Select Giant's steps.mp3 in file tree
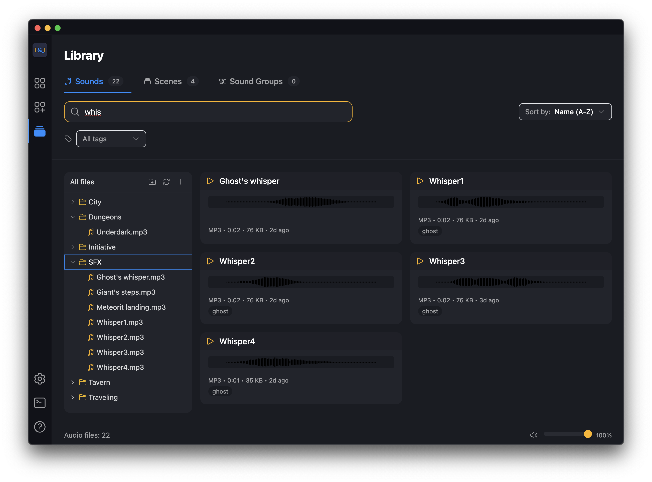Image resolution: width=652 pixels, height=482 pixels. pos(126,292)
